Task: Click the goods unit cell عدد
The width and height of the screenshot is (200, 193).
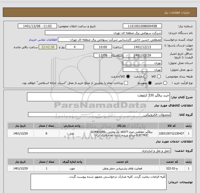Action: click(x=72, y=133)
